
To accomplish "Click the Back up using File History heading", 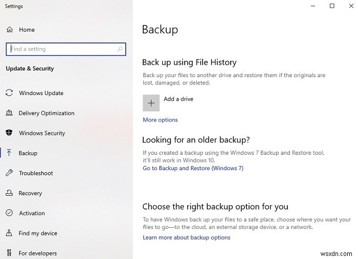I will click(x=189, y=62).
